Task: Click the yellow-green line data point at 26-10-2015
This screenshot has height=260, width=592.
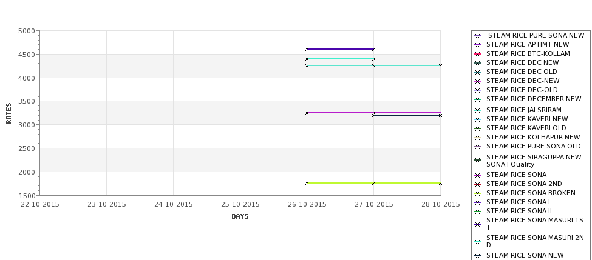Action: pyautogui.click(x=307, y=183)
